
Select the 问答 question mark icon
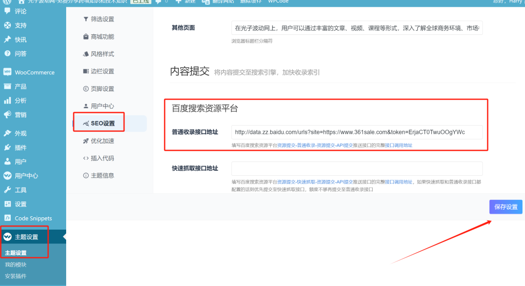7,54
